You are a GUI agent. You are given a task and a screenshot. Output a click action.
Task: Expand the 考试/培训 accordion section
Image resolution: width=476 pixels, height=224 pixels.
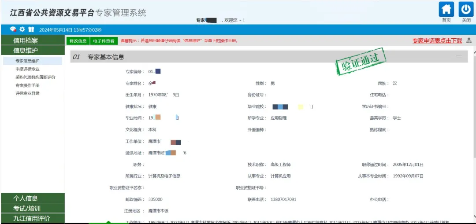[x=33, y=209]
